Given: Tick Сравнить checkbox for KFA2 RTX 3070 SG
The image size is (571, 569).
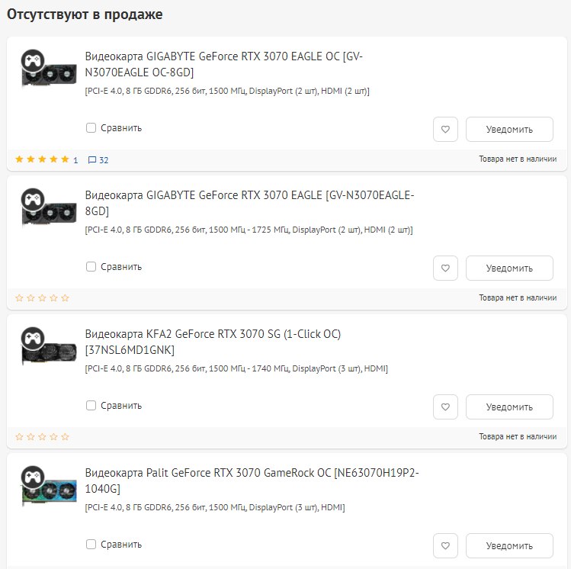Looking at the screenshot, I should tap(91, 406).
